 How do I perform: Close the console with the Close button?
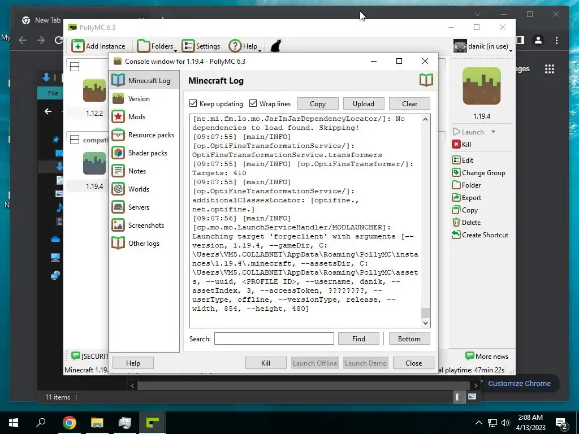(413, 363)
